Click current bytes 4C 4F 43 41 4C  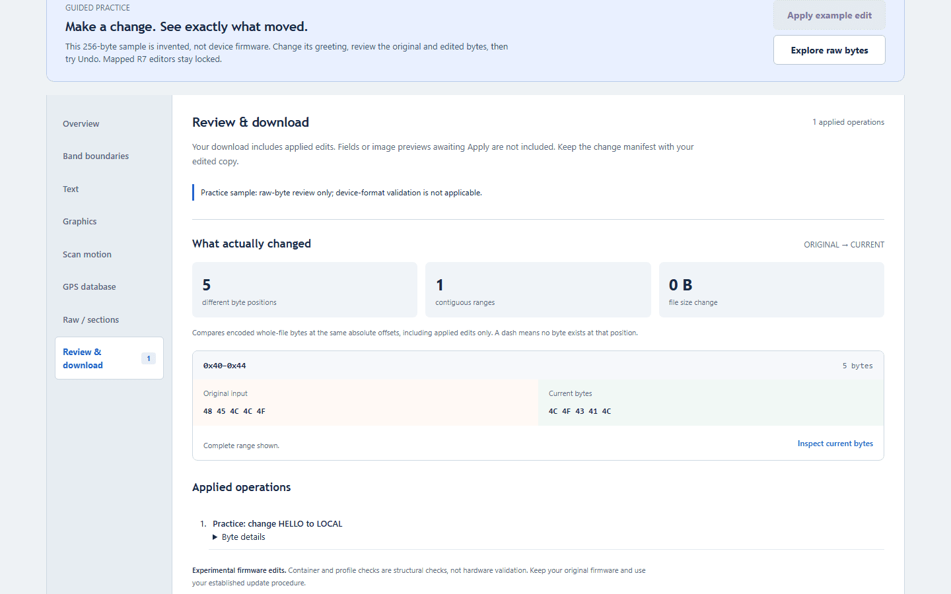click(580, 411)
